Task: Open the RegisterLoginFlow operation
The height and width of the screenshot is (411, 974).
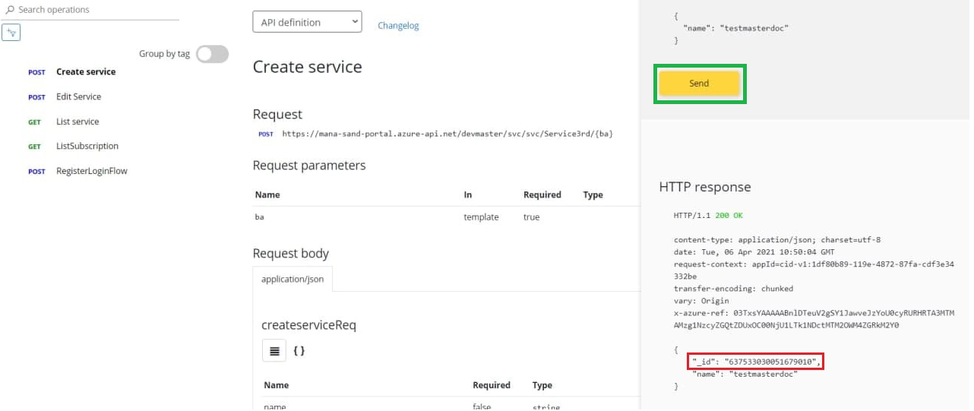Action: 92,171
